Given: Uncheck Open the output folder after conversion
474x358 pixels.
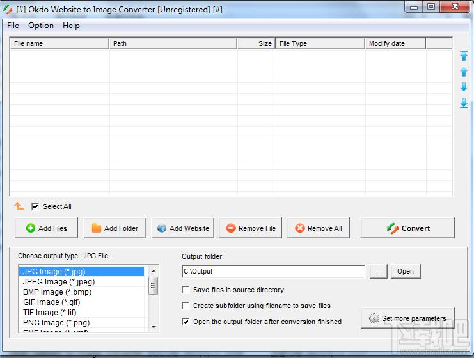Looking at the screenshot, I should click(186, 322).
